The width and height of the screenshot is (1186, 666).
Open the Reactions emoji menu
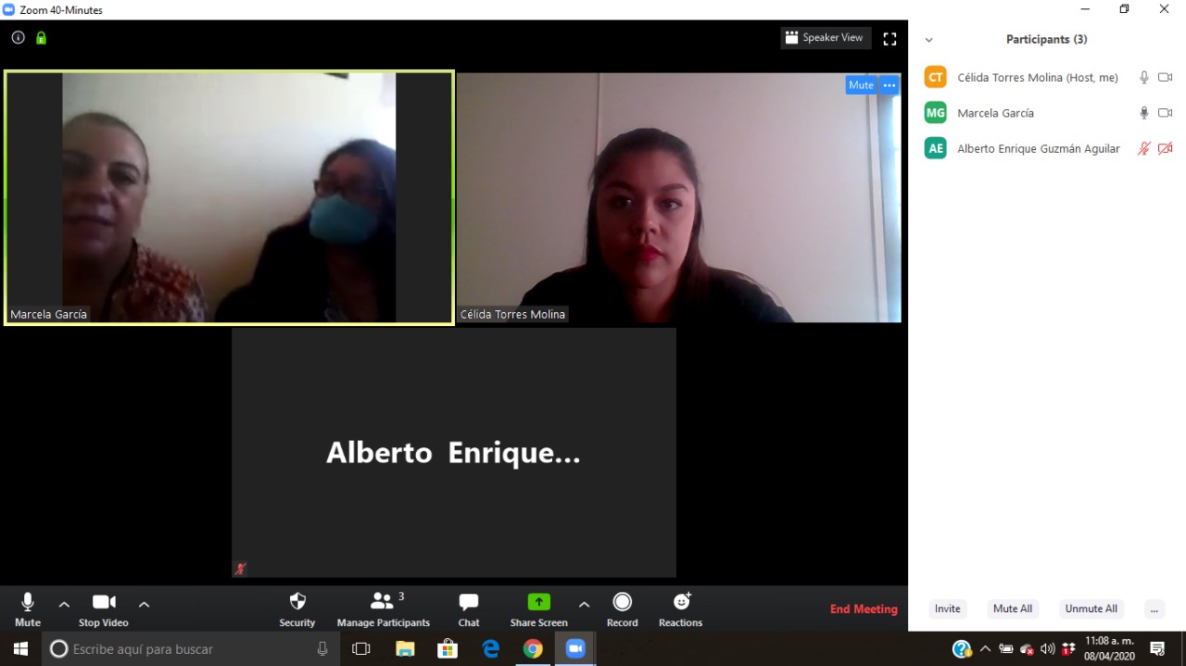(681, 601)
